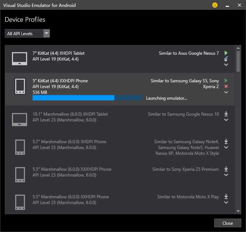
Task: Click 'Similar to Motorola Moto X Play' text
Action: click(188, 196)
